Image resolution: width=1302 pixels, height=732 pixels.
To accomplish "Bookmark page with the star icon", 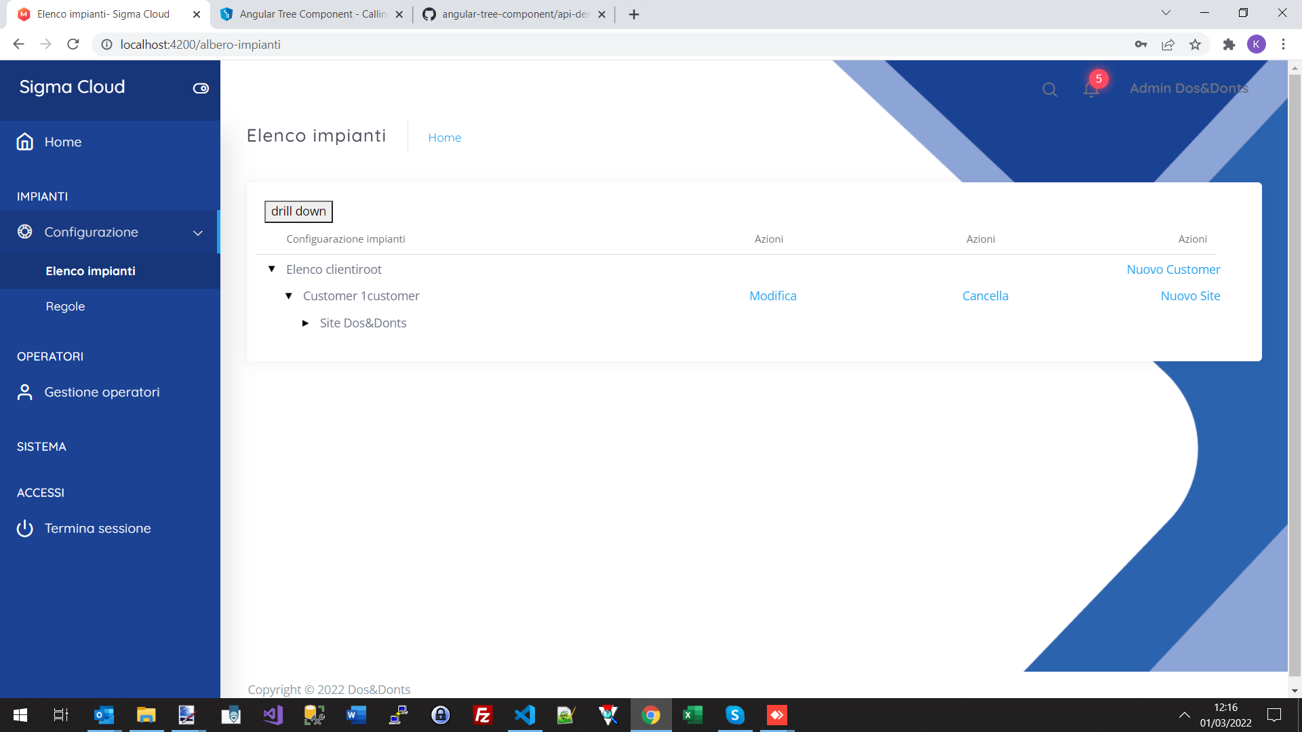I will pyautogui.click(x=1195, y=45).
